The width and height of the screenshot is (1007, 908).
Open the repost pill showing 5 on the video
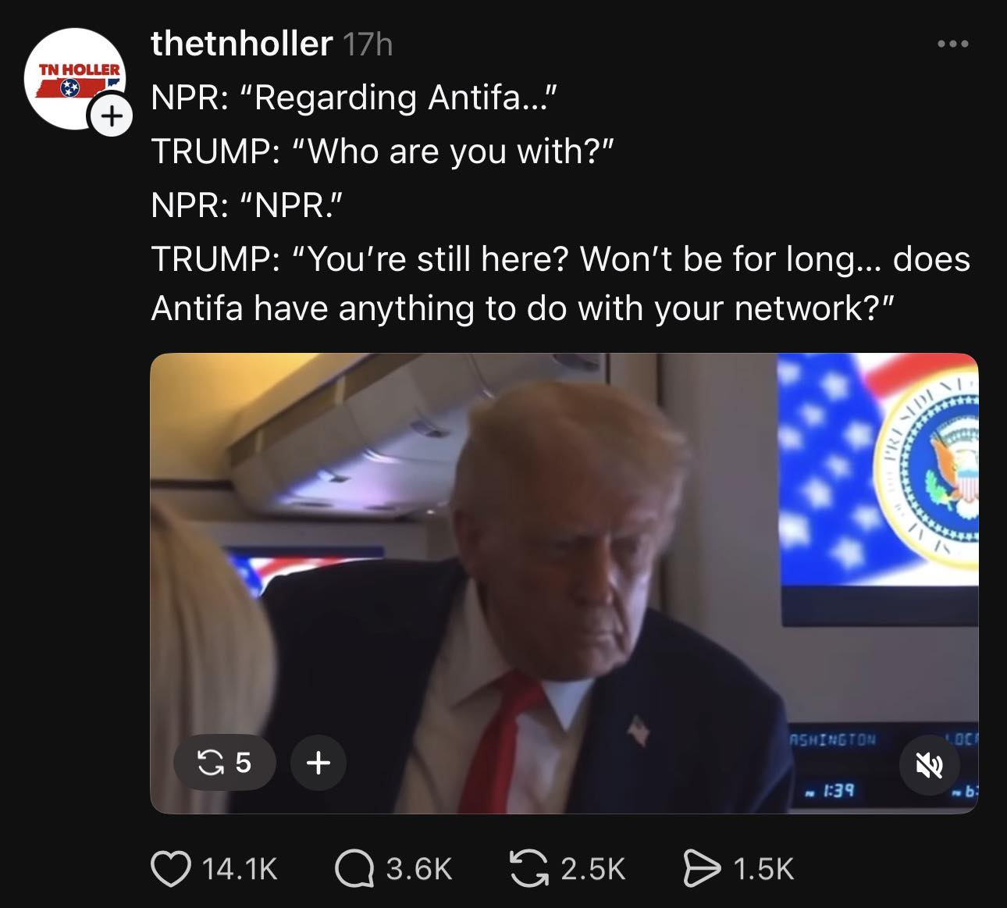[225, 762]
